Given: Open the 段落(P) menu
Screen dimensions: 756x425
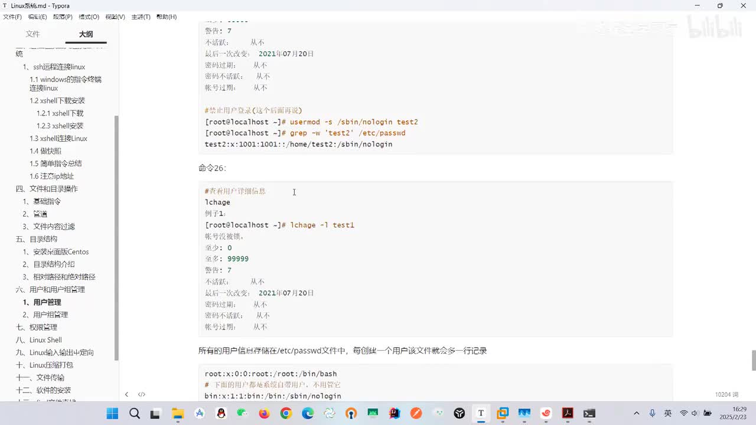Looking at the screenshot, I should pos(63,17).
